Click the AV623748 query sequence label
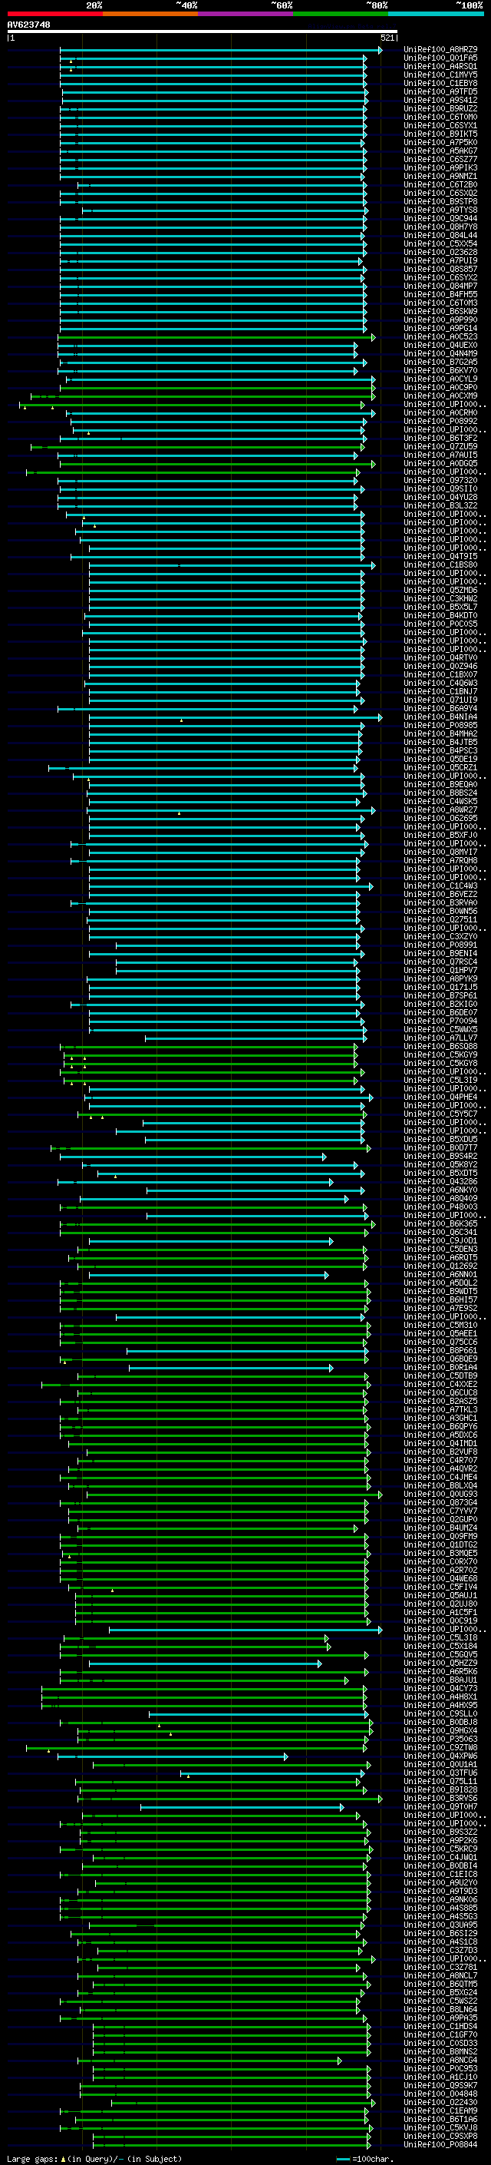This screenshot has width=491, height=2165. pos(28,25)
